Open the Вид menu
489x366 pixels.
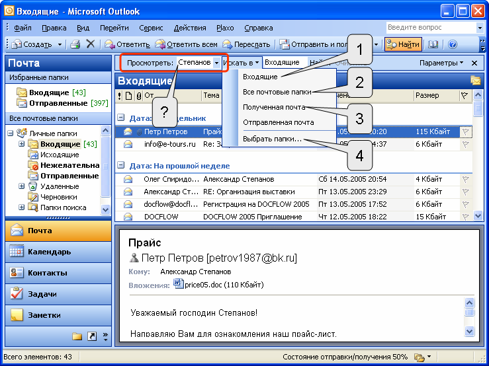[83, 28]
